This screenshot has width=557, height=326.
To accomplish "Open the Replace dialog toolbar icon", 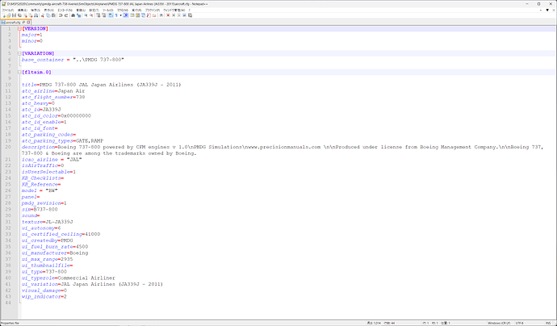I will pyautogui.click(x=79, y=15).
